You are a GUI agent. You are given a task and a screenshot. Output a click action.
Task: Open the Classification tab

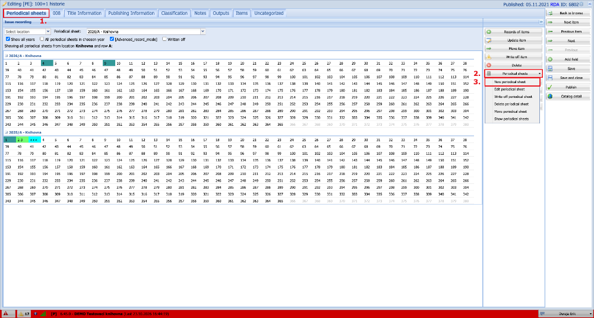click(174, 13)
